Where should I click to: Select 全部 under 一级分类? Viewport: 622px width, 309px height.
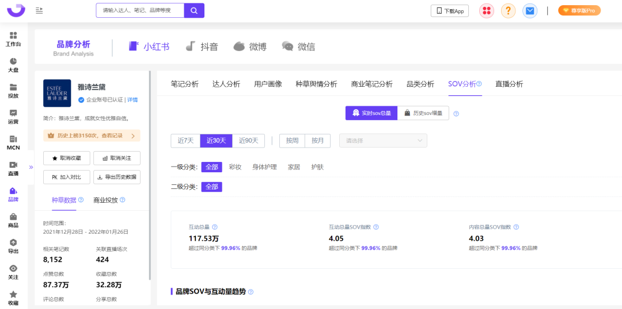tap(212, 167)
